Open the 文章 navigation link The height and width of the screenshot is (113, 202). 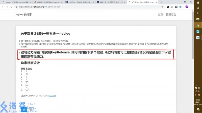(x=160, y=15)
